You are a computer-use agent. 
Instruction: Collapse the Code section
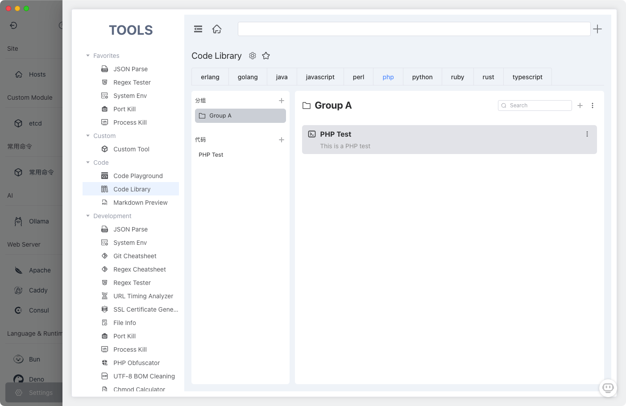(88, 162)
